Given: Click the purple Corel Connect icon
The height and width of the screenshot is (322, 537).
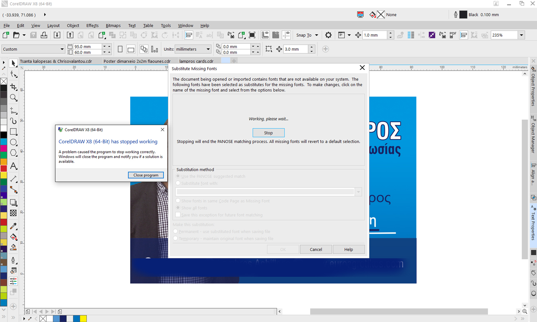Looking at the screenshot, I should (x=432, y=35).
